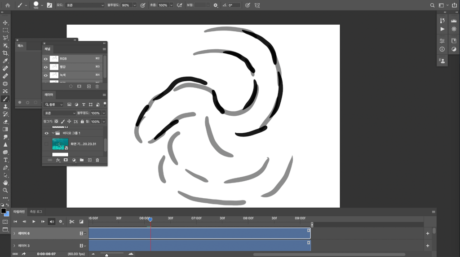The image size is (460, 257).
Task: Click the scissors split-at-playhead icon
Action: tap(71, 222)
